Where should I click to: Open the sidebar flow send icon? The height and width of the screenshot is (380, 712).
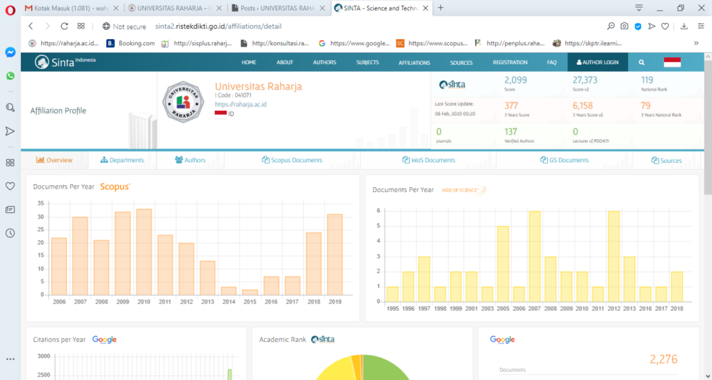click(x=10, y=132)
